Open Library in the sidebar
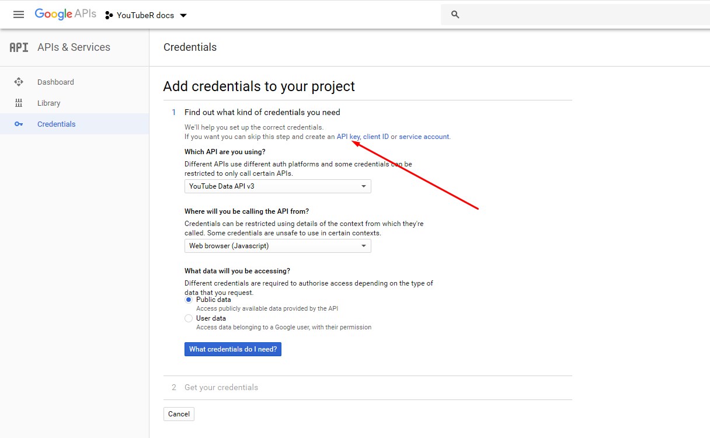The width and height of the screenshot is (710, 438). tap(49, 103)
